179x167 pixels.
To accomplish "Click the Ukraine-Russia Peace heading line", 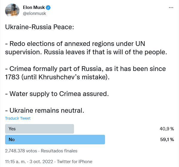I will (x=39, y=27).
